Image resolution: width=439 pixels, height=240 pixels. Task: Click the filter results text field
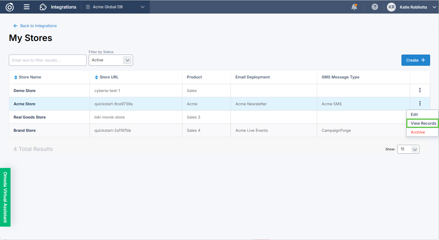pos(48,60)
